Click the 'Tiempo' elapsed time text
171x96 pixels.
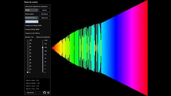(x=32, y=33)
